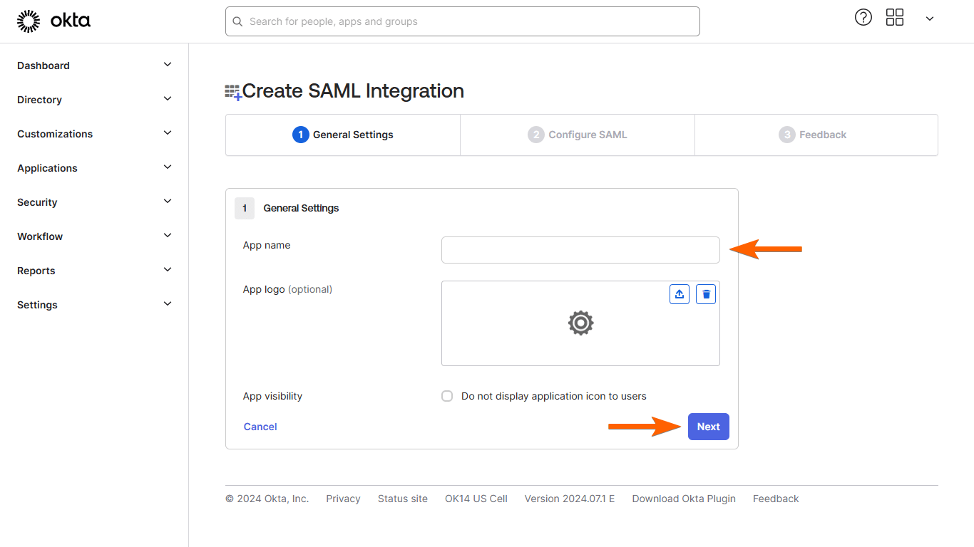Click the upload logo icon

(680, 294)
